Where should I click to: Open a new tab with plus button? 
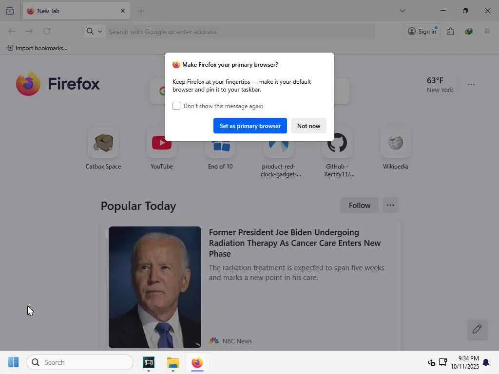tap(141, 11)
